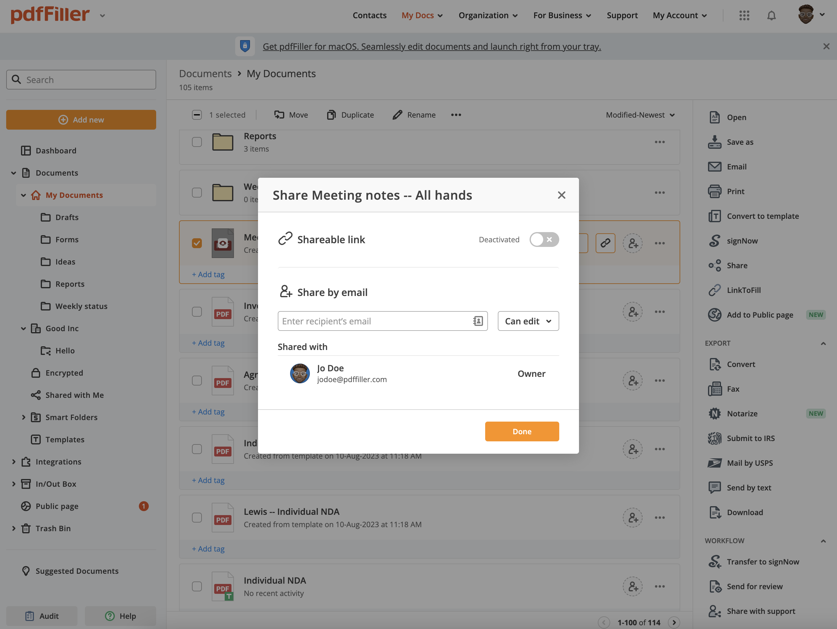Go to next page of documents

(673, 622)
